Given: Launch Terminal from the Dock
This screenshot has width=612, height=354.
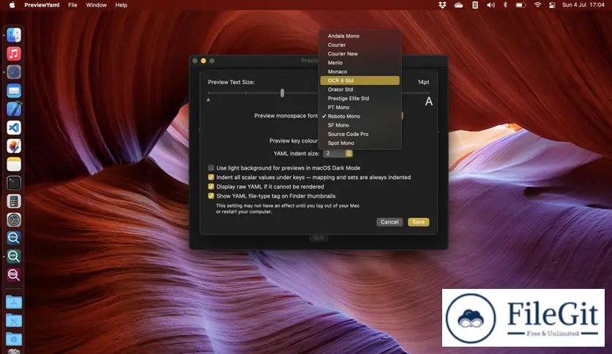Looking at the screenshot, I should (14, 183).
